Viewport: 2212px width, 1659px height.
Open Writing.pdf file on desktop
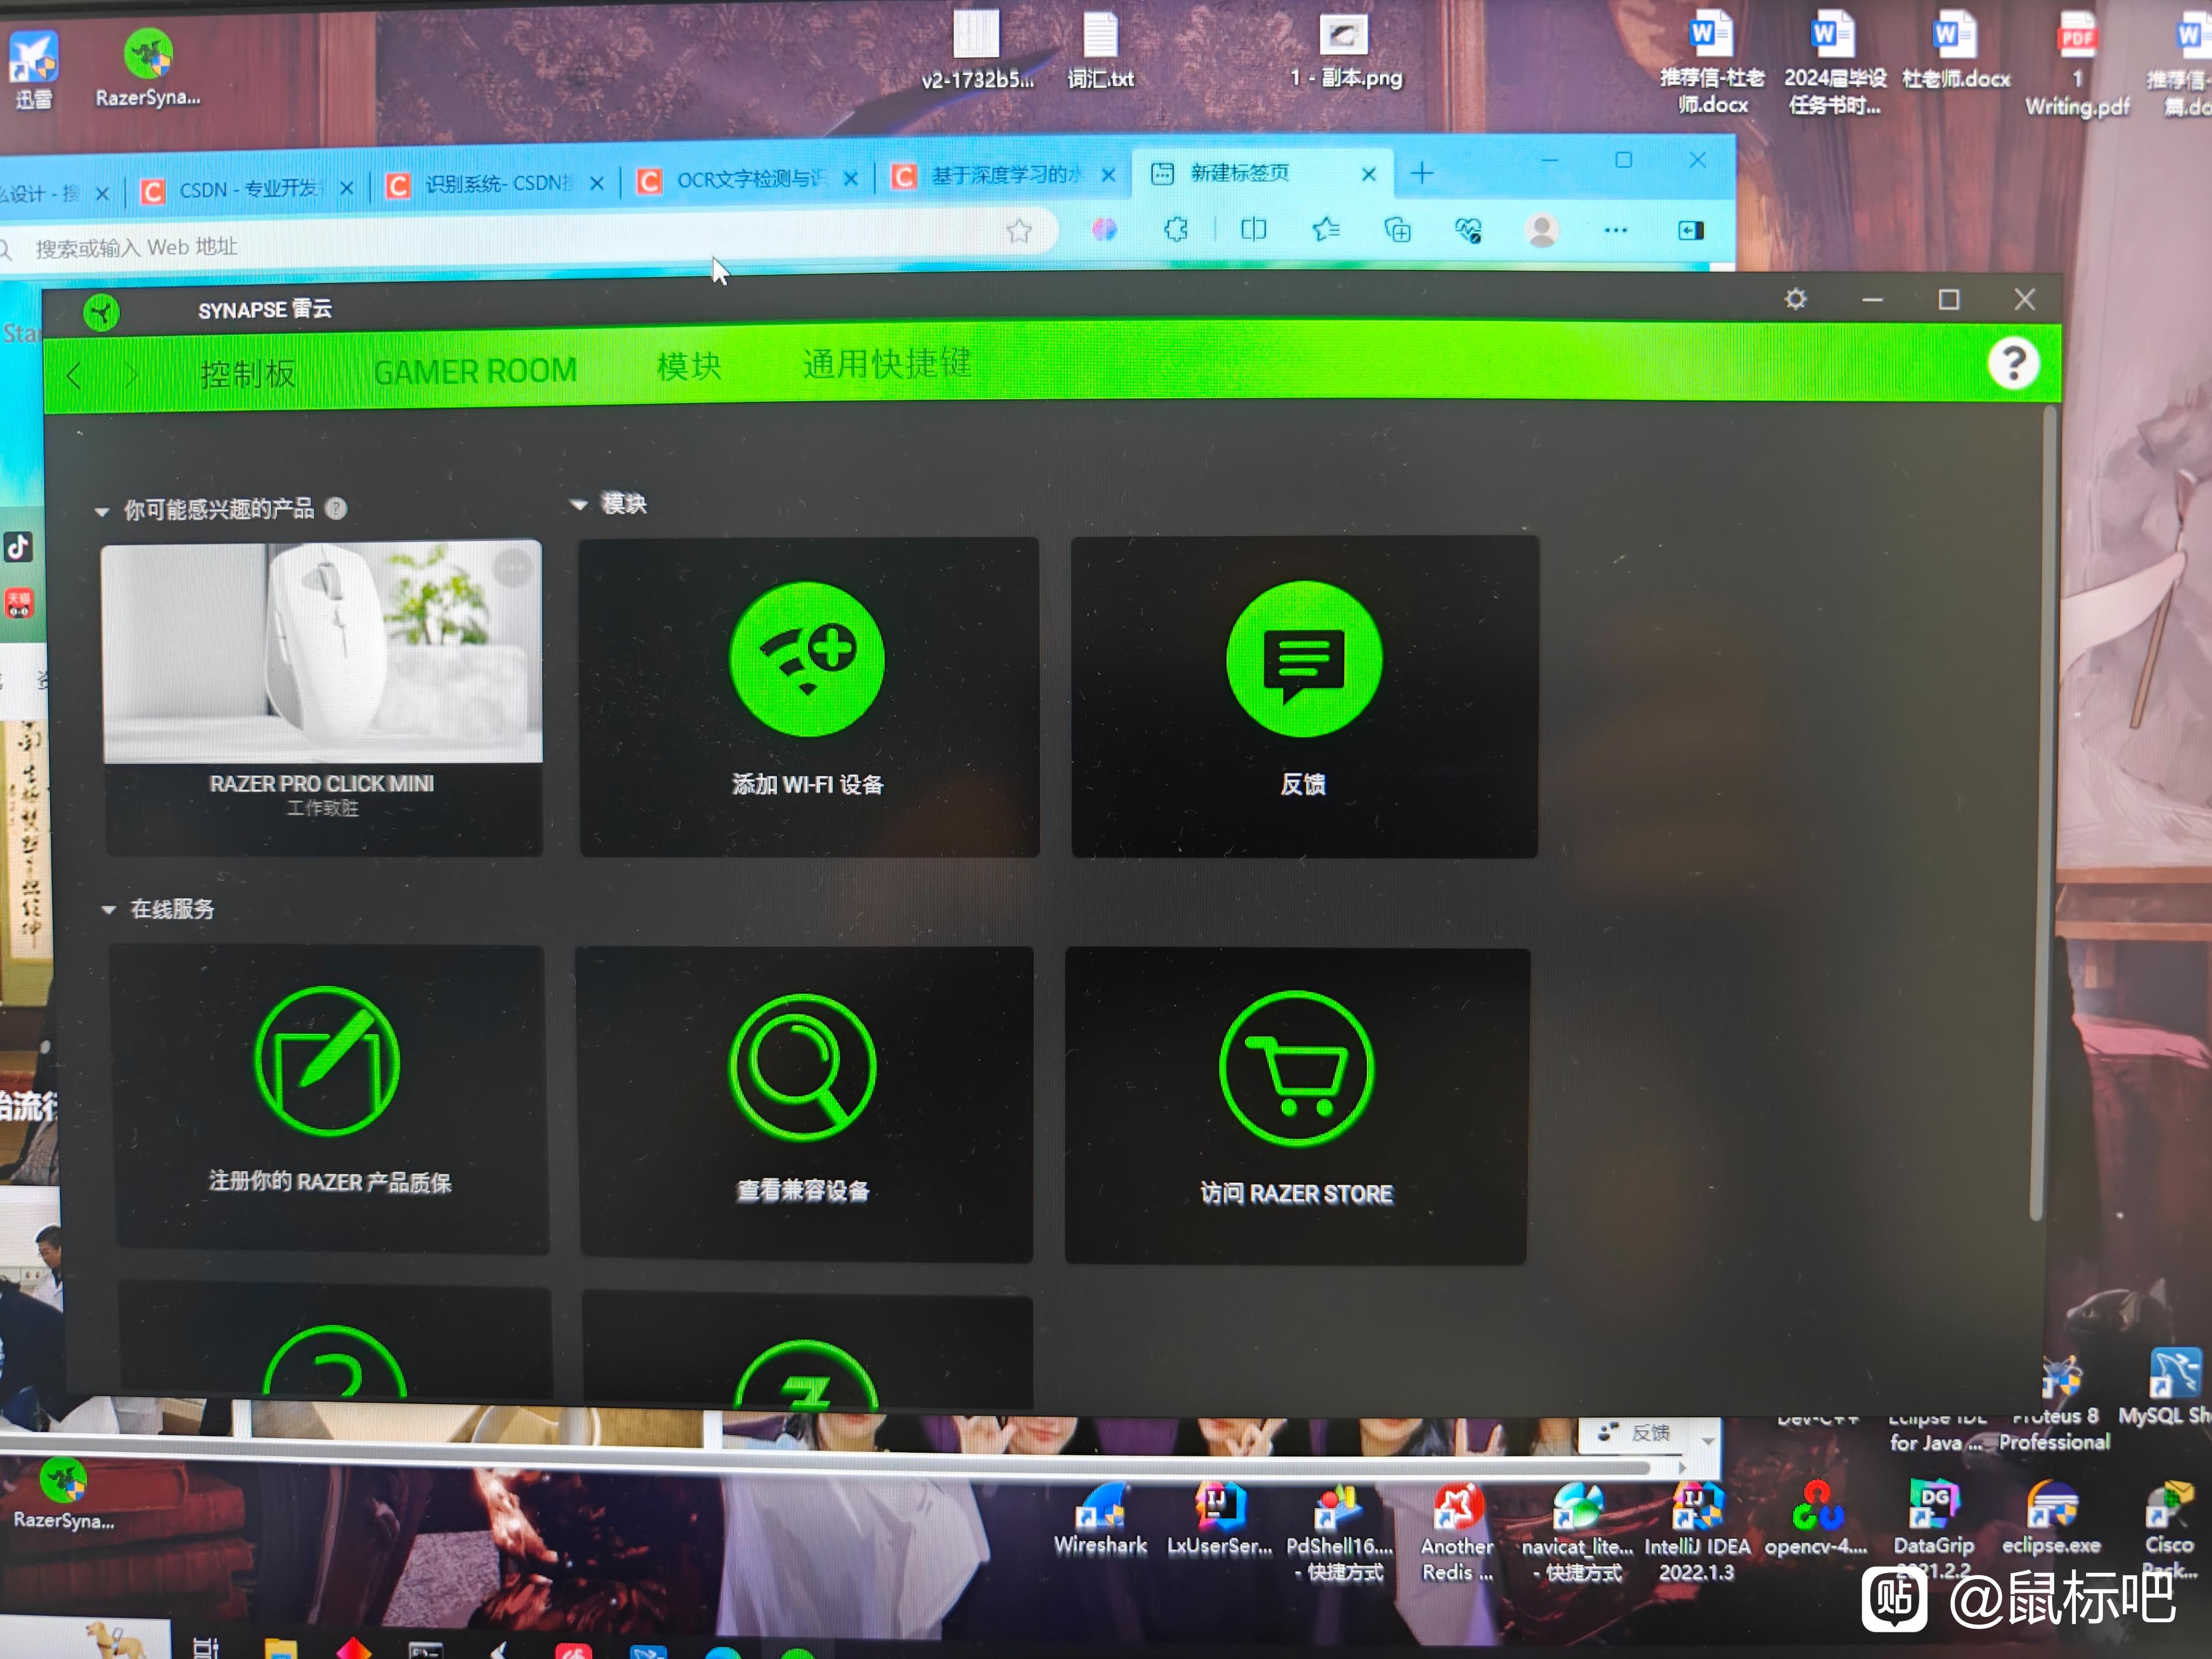2077,64
